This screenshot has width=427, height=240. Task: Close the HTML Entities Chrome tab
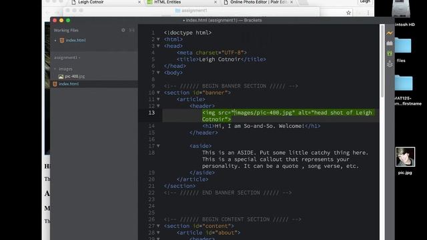[216, 2]
